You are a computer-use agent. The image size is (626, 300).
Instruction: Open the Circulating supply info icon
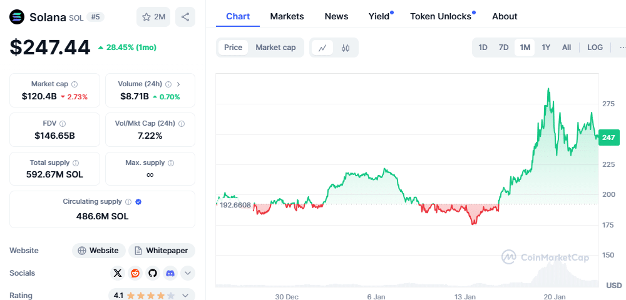click(128, 202)
